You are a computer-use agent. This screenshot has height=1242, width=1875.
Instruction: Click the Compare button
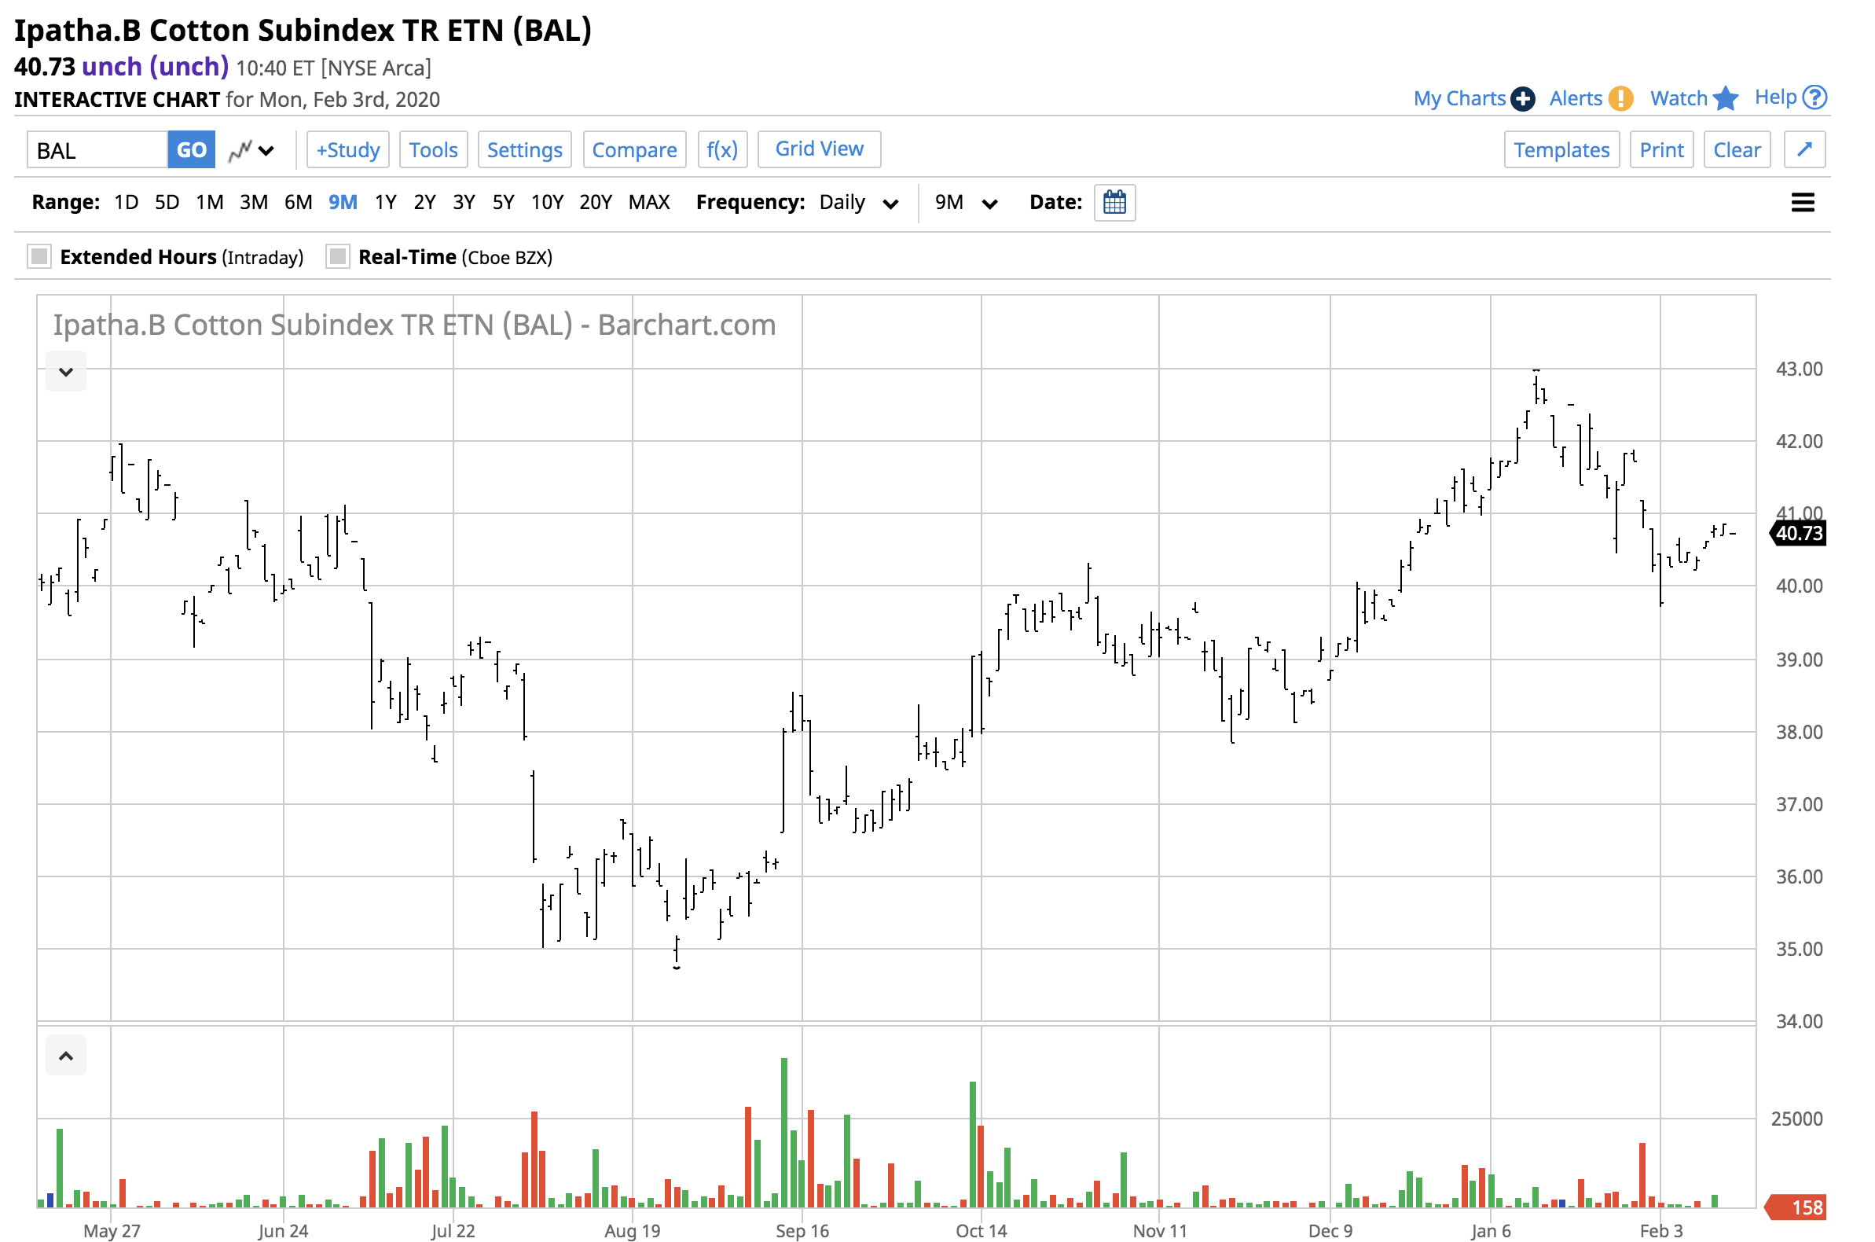pos(634,149)
